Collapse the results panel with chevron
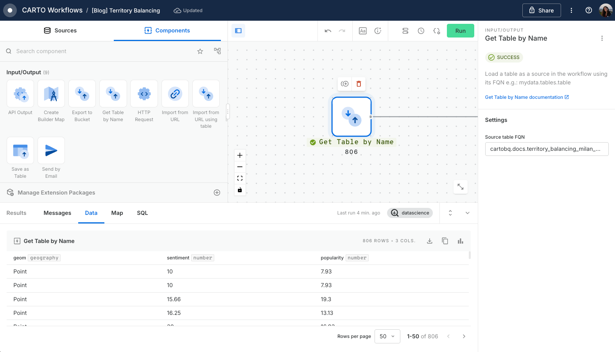The width and height of the screenshot is (615, 352). click(467, 213)
